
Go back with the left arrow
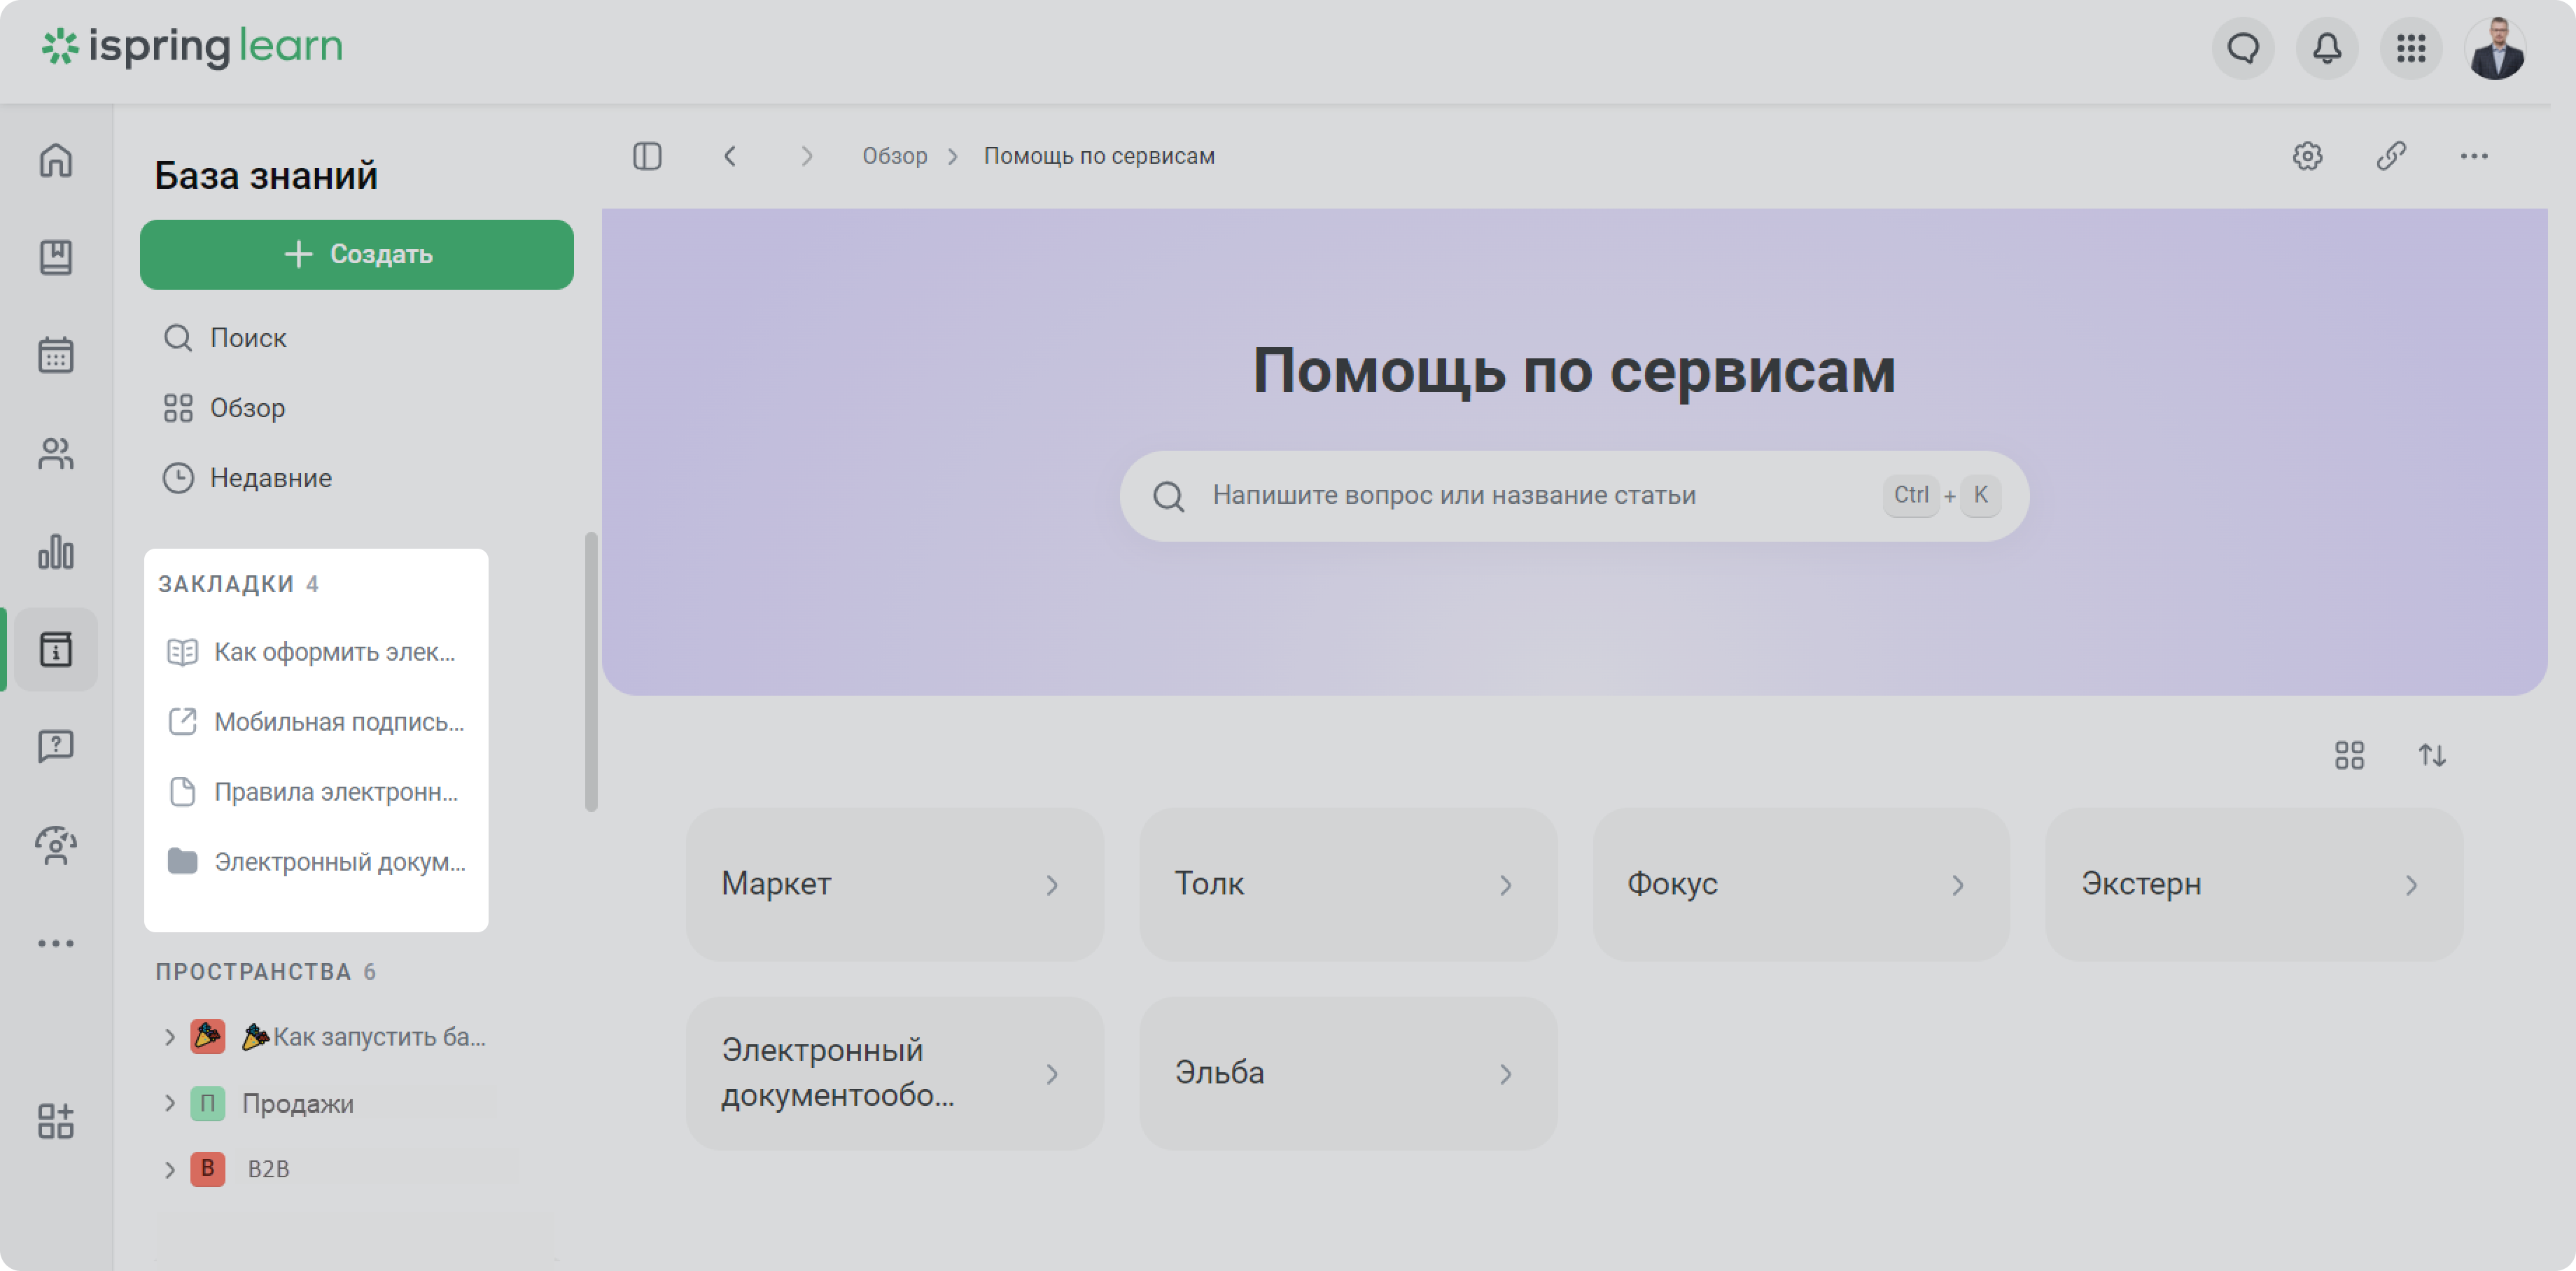[x=730, y=156]
